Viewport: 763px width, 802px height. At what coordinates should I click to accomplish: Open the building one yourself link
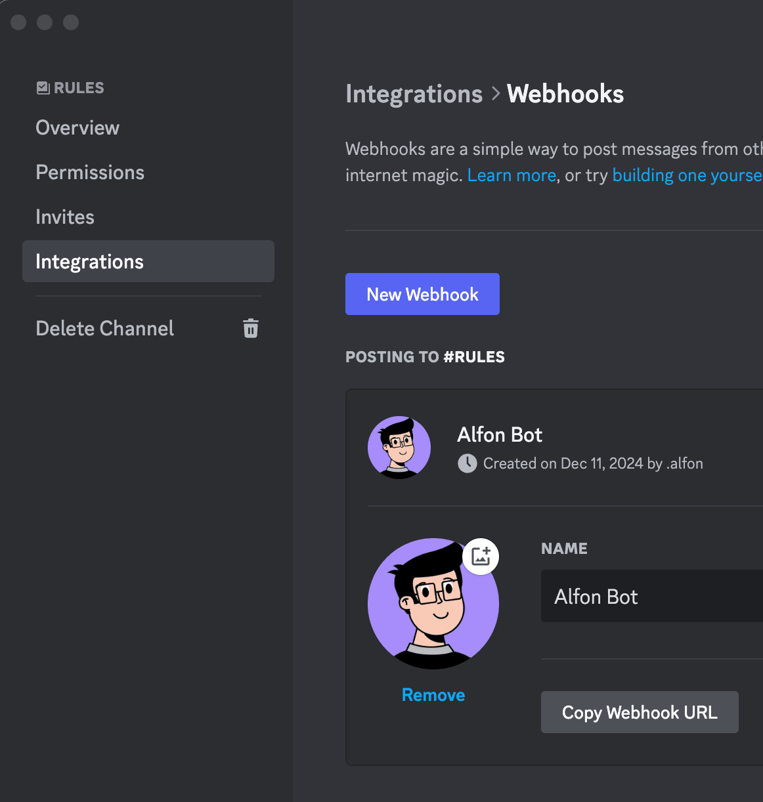pos(686,175)
